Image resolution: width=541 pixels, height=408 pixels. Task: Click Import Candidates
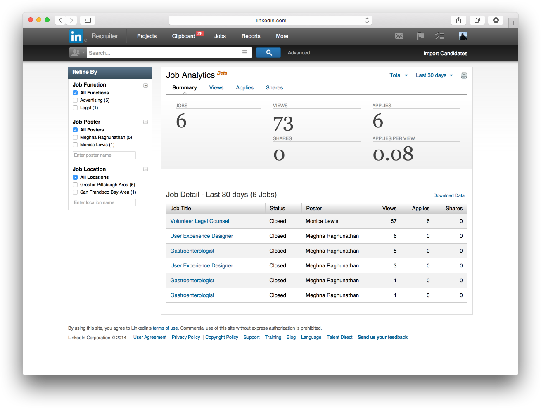pos(446,54)
